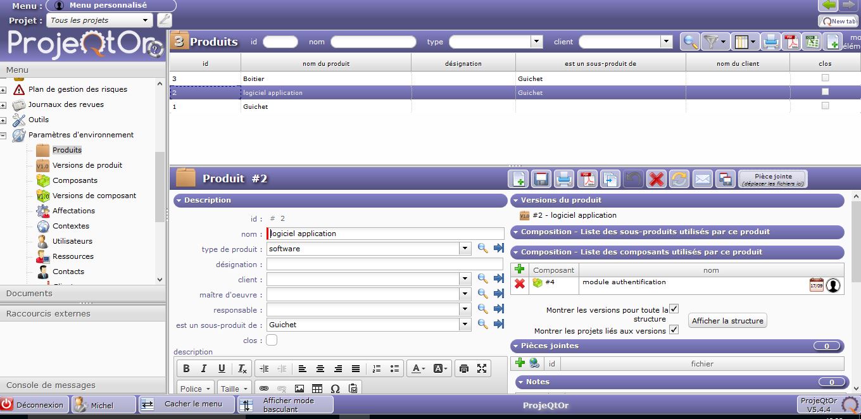Send the product by email via envelope icon
Screen dimensions: 861x419
(x=703, y=179)
